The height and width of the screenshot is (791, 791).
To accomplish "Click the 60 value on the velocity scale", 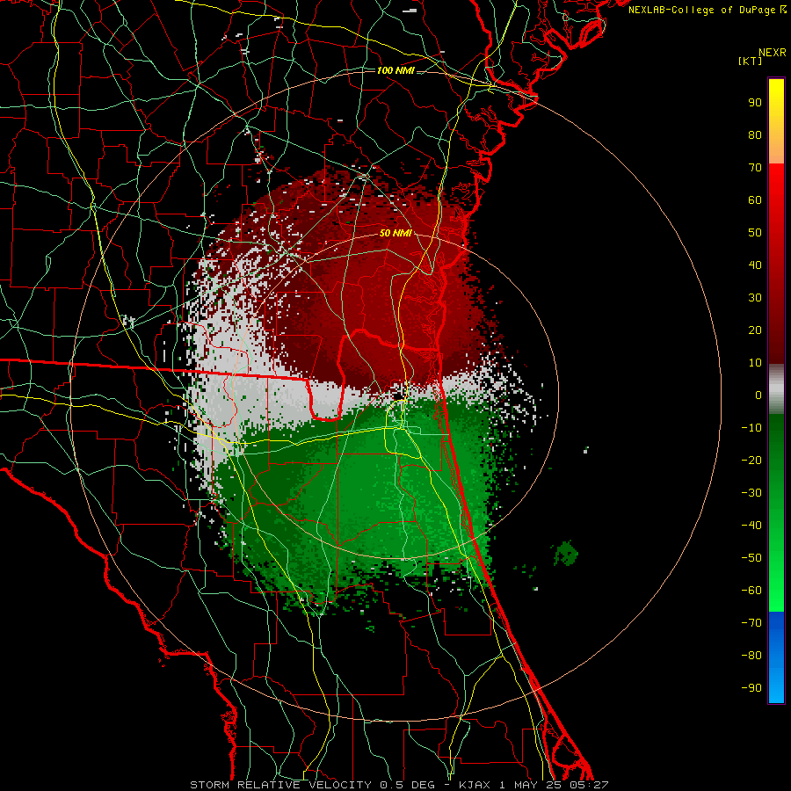I will (755, 200).
